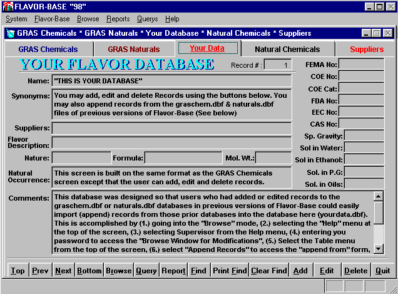Click into the Name field
This screenshot has width=398, height=294.
coord(172,81)
